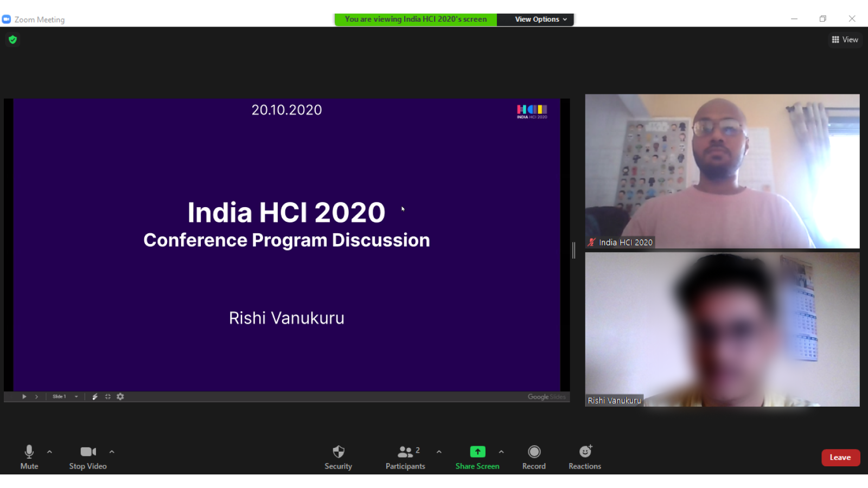Click the View layout button
Screen dimensions: 868x488
pos(845,40)
